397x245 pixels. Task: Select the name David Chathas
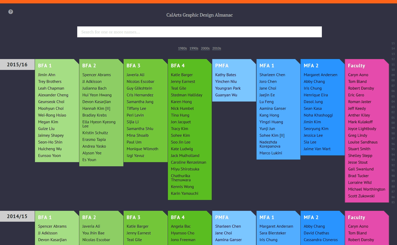coord(316,233)
